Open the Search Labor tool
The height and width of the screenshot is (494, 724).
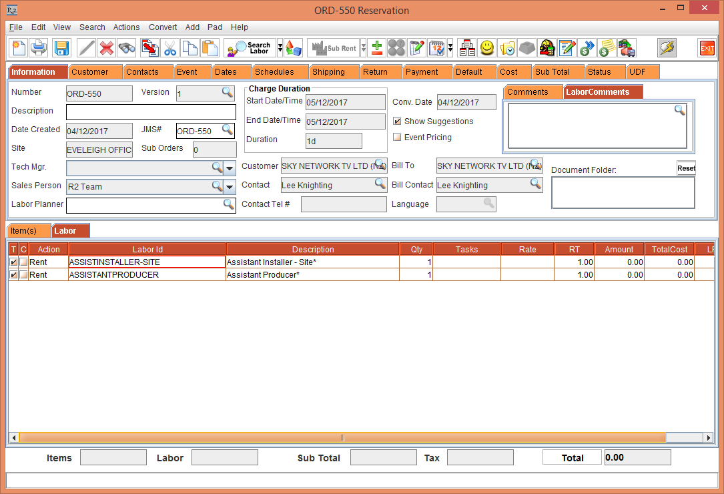coord(252,47)
